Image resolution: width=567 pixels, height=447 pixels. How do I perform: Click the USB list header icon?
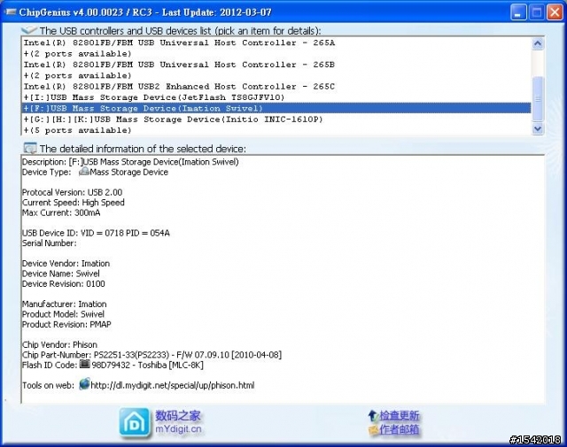(x=29, y=30)
